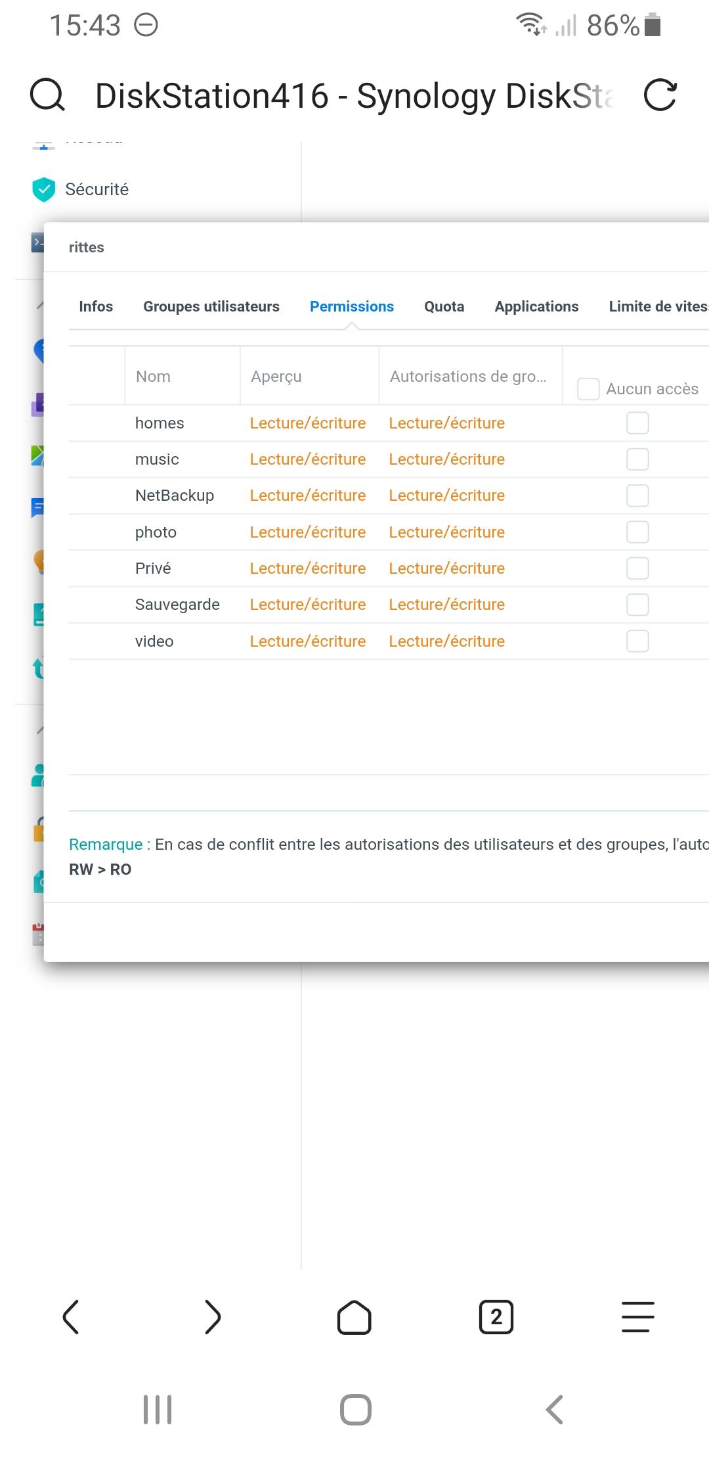Tap the browser search magnifier icon
The image size is (709, 1459).
pos(47,95)
